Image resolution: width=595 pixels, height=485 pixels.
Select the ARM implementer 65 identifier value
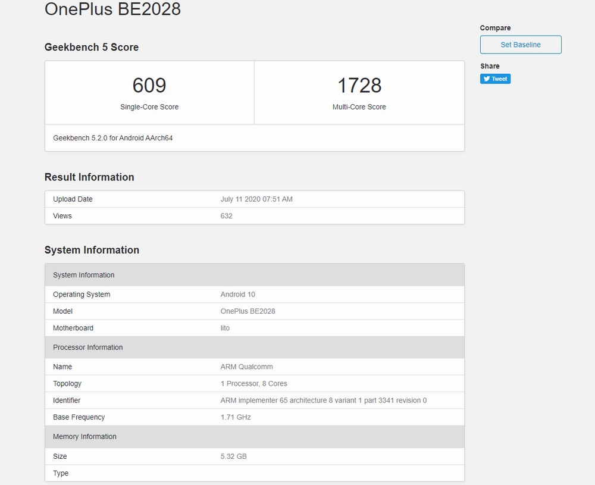(x=324, y=400)
